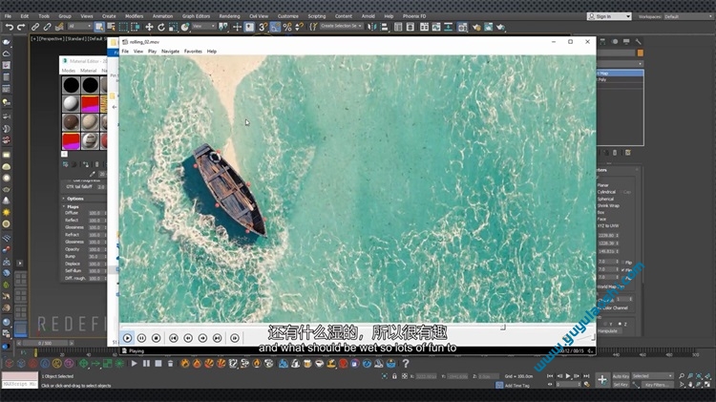The image size is (716, 402).
Task: Toggle the Percent Snap icon
Action: click(287, 28)
